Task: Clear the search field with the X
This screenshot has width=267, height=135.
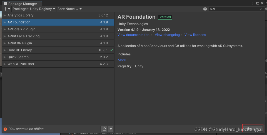Action: [261, 9]
